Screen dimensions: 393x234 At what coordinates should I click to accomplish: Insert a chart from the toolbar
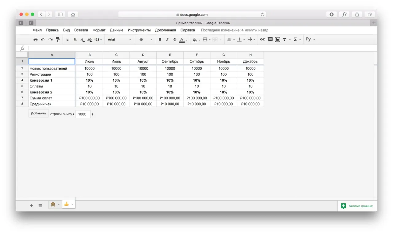point(278,40)
